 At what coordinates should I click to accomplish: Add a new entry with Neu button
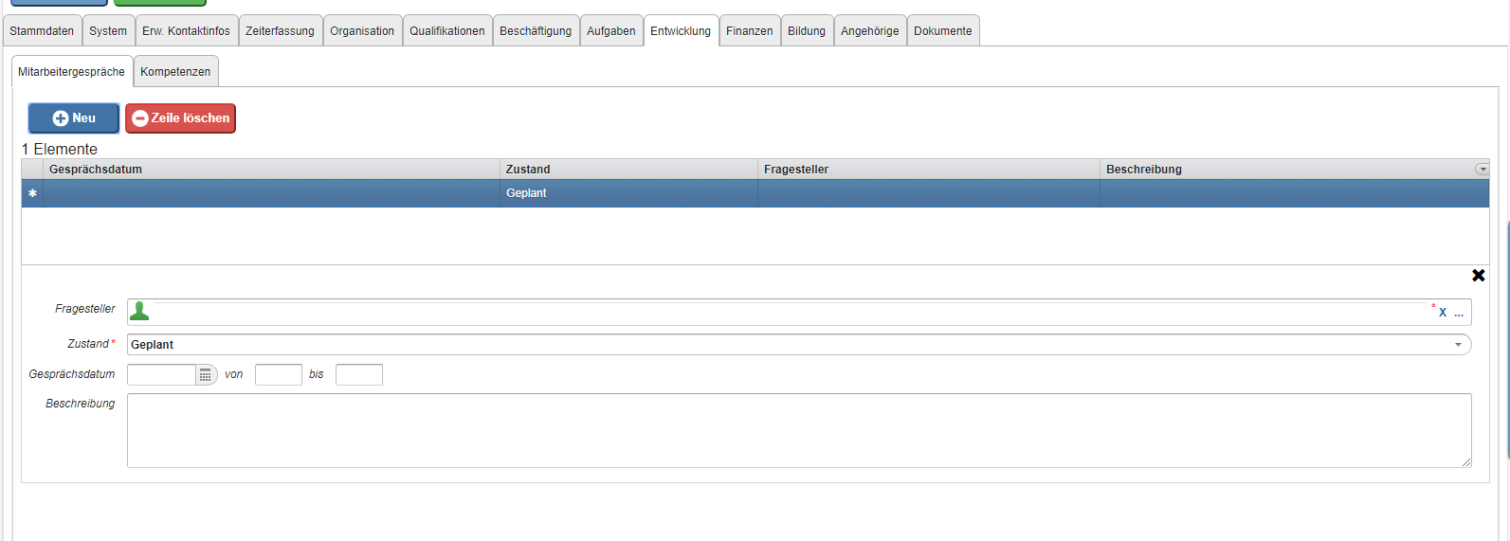click(74, 118)
